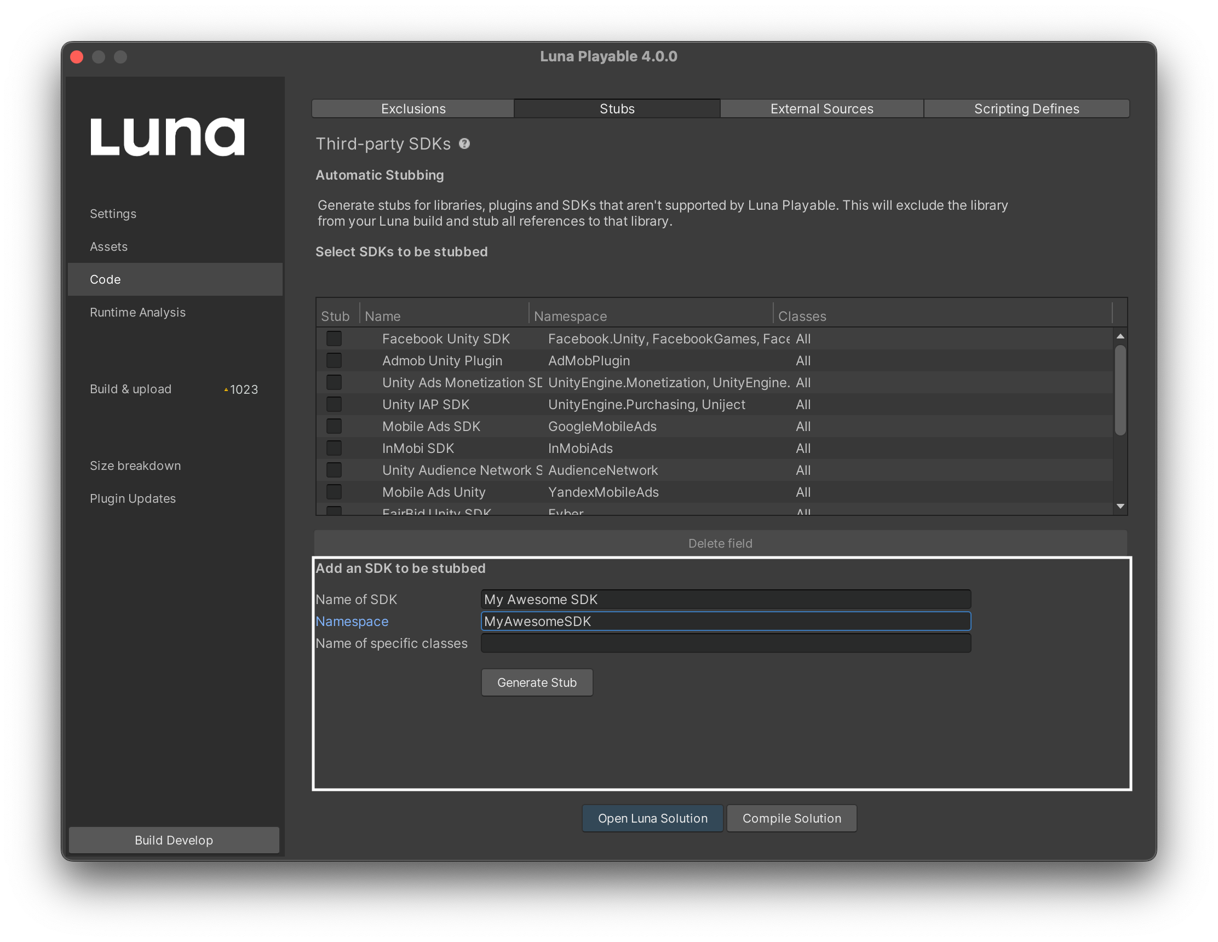Click the Settings icon in sidebar

(x=112, y=212)
